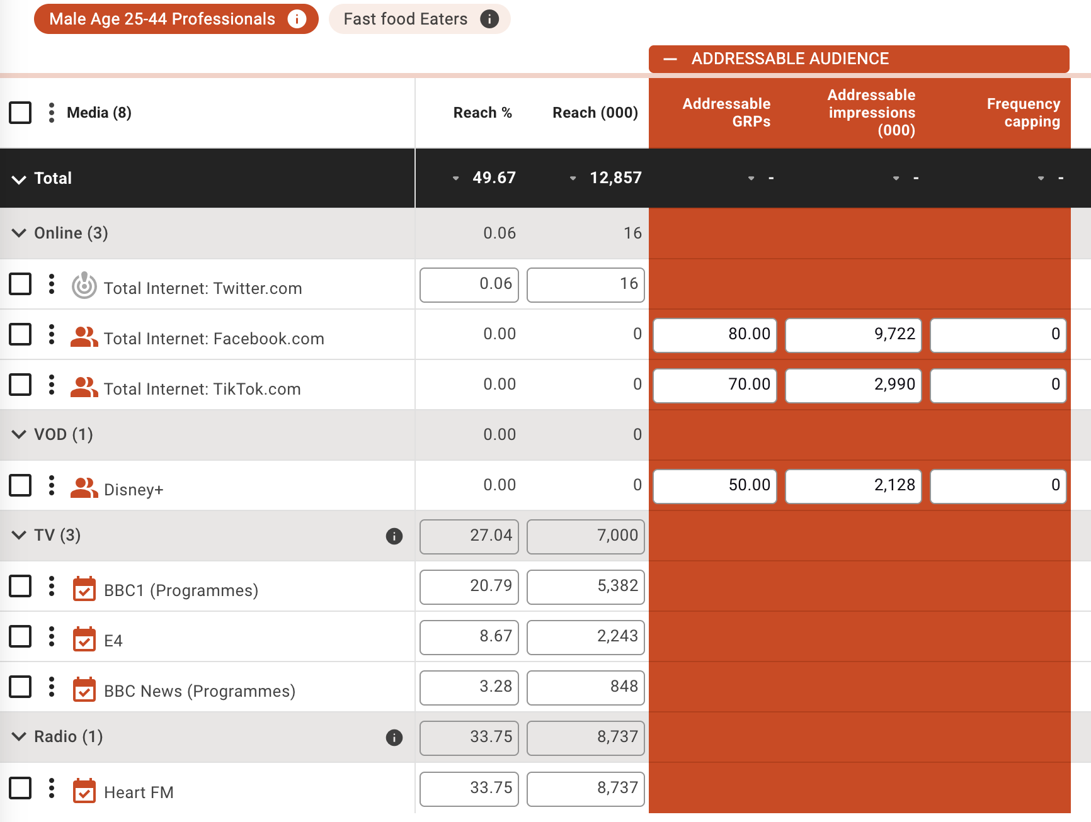
Task: Select Male Age 25-44 Professionals audience tab
Action: click(176, 19)
